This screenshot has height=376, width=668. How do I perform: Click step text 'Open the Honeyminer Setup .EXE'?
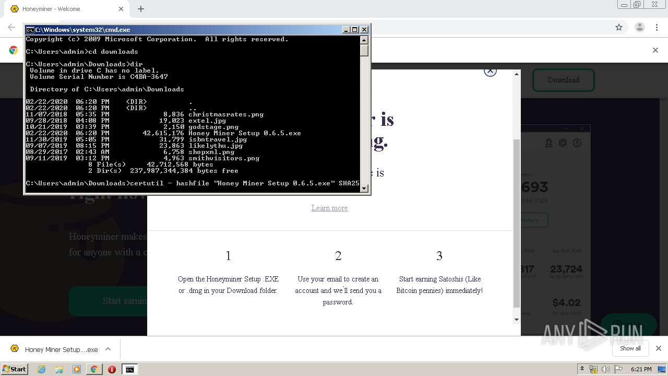tap(228, 279)
